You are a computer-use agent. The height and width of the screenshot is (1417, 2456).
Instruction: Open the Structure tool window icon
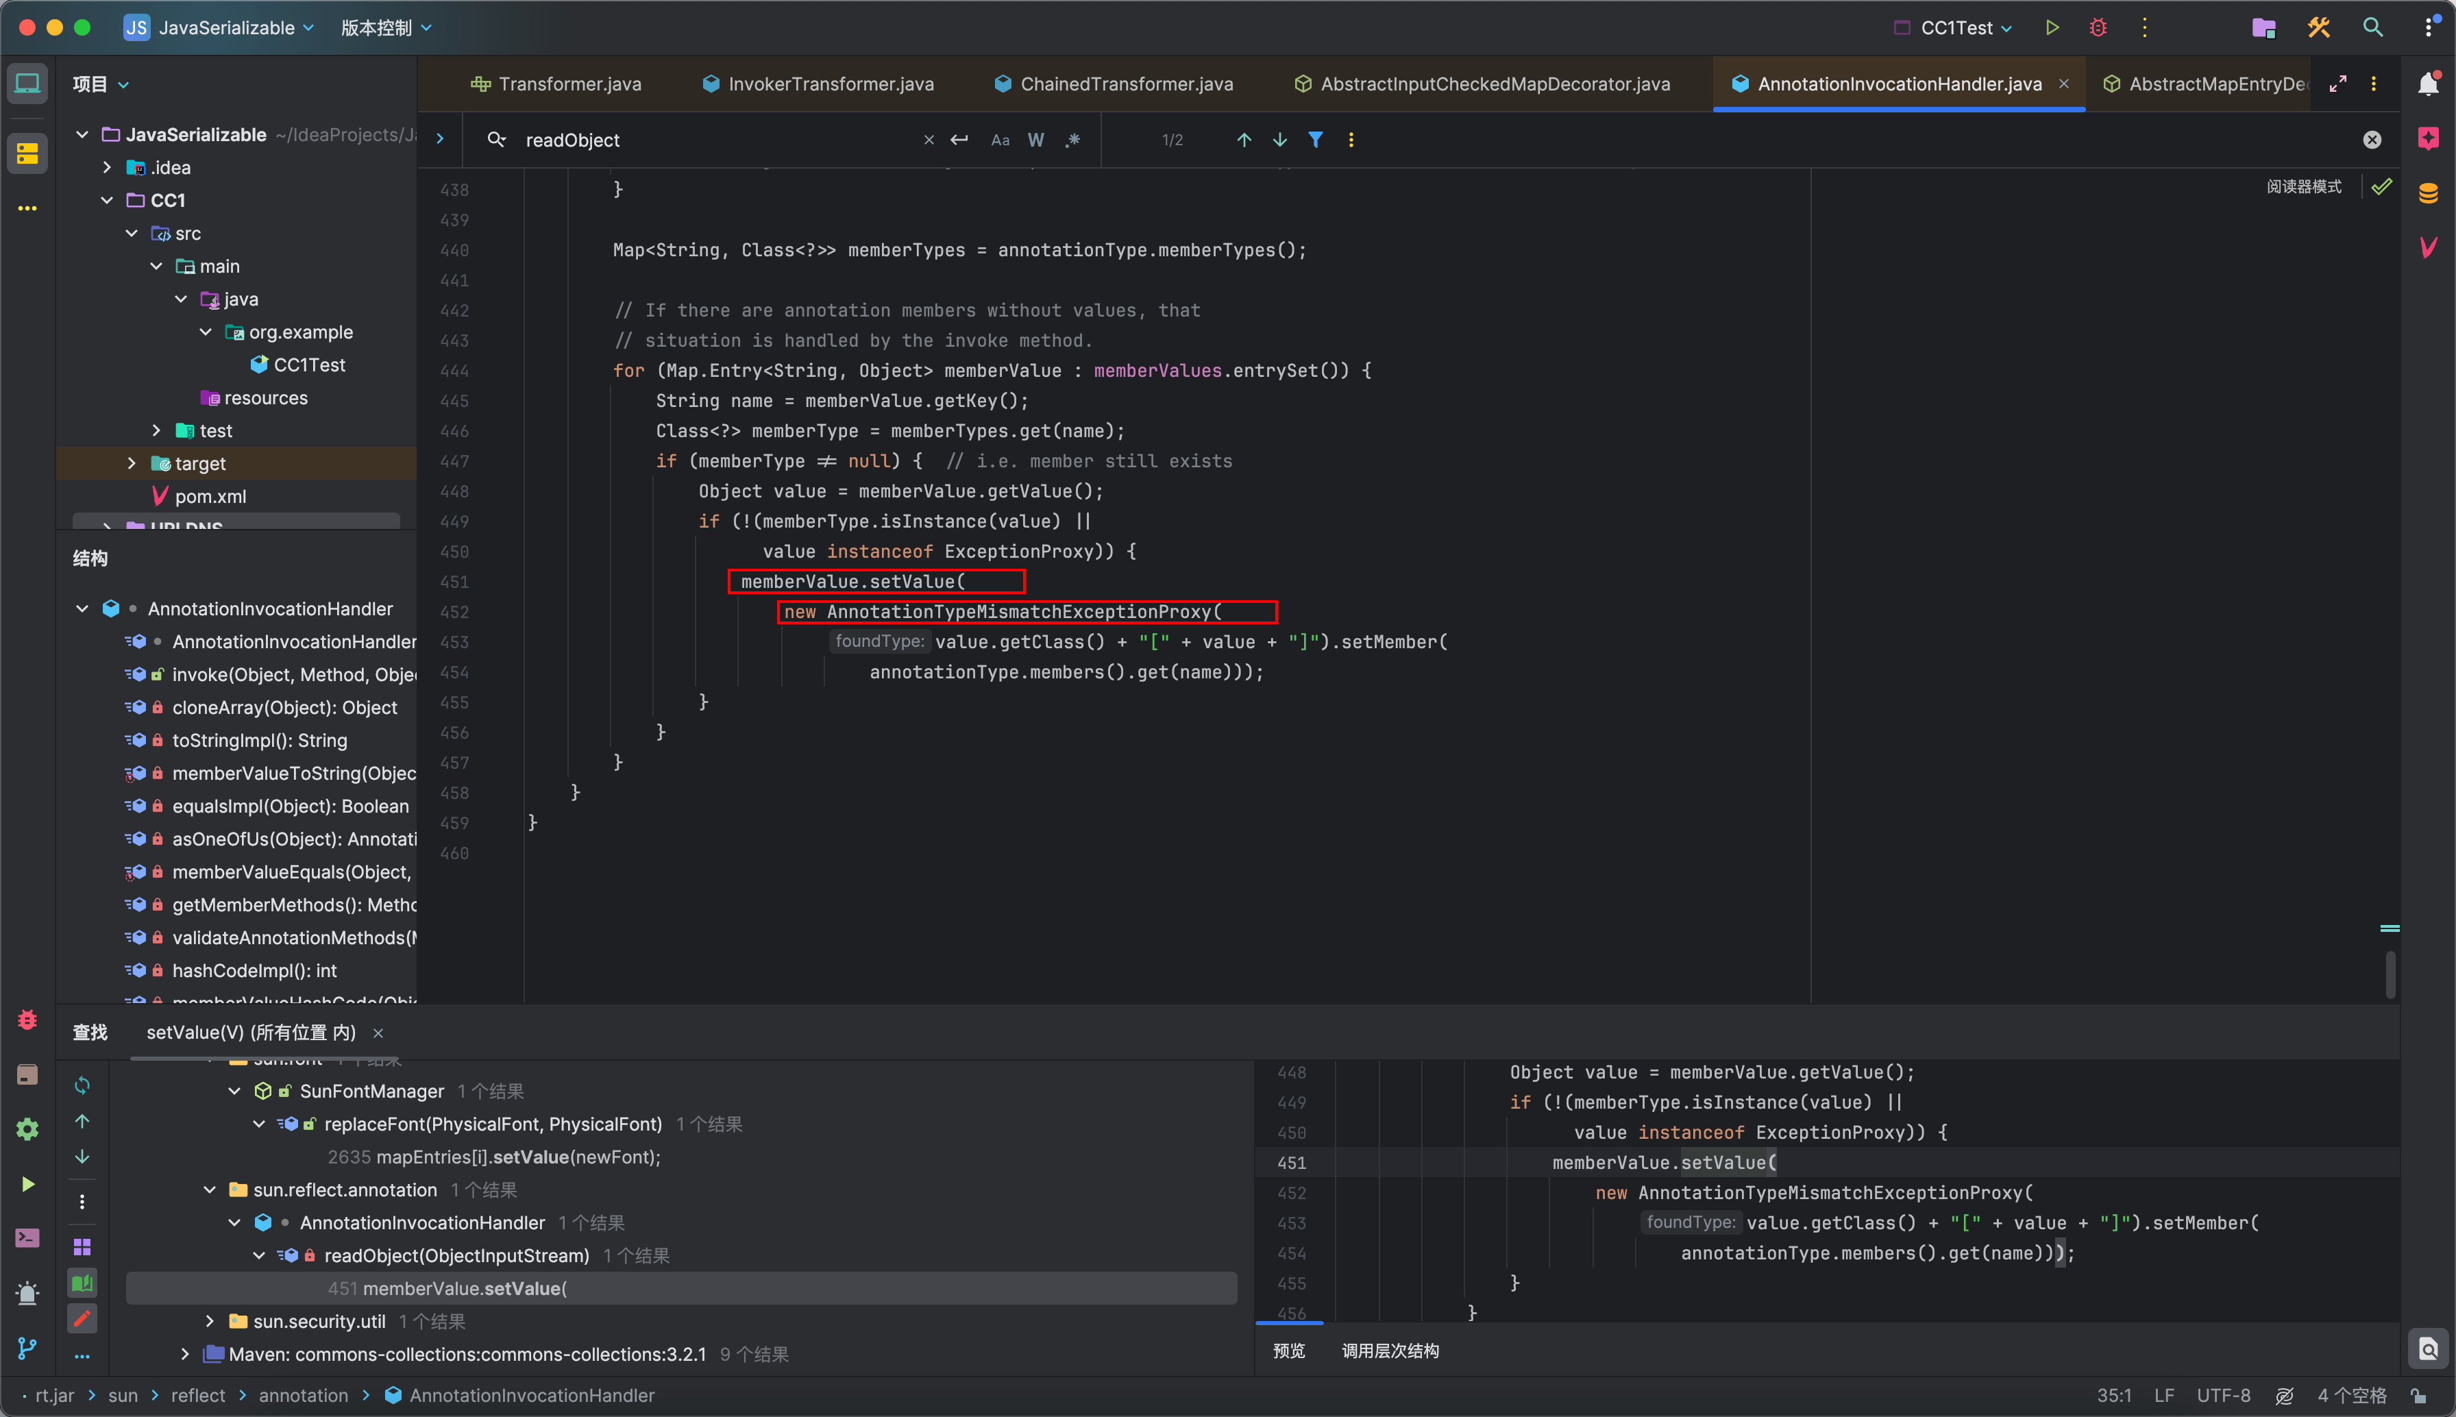(27, 153)
